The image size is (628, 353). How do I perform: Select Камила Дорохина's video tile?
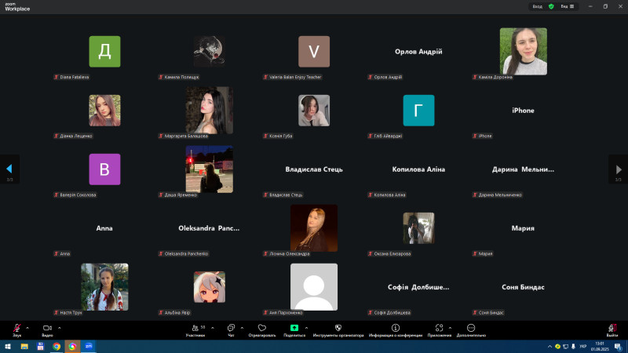(x=523, y=52)
